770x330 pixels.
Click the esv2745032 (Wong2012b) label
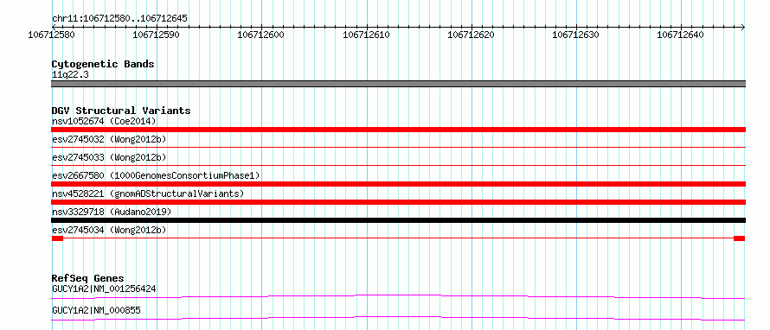[x=109, y=139]
